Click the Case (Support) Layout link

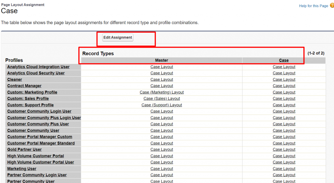pyautogui.click(x=162, y=105)
